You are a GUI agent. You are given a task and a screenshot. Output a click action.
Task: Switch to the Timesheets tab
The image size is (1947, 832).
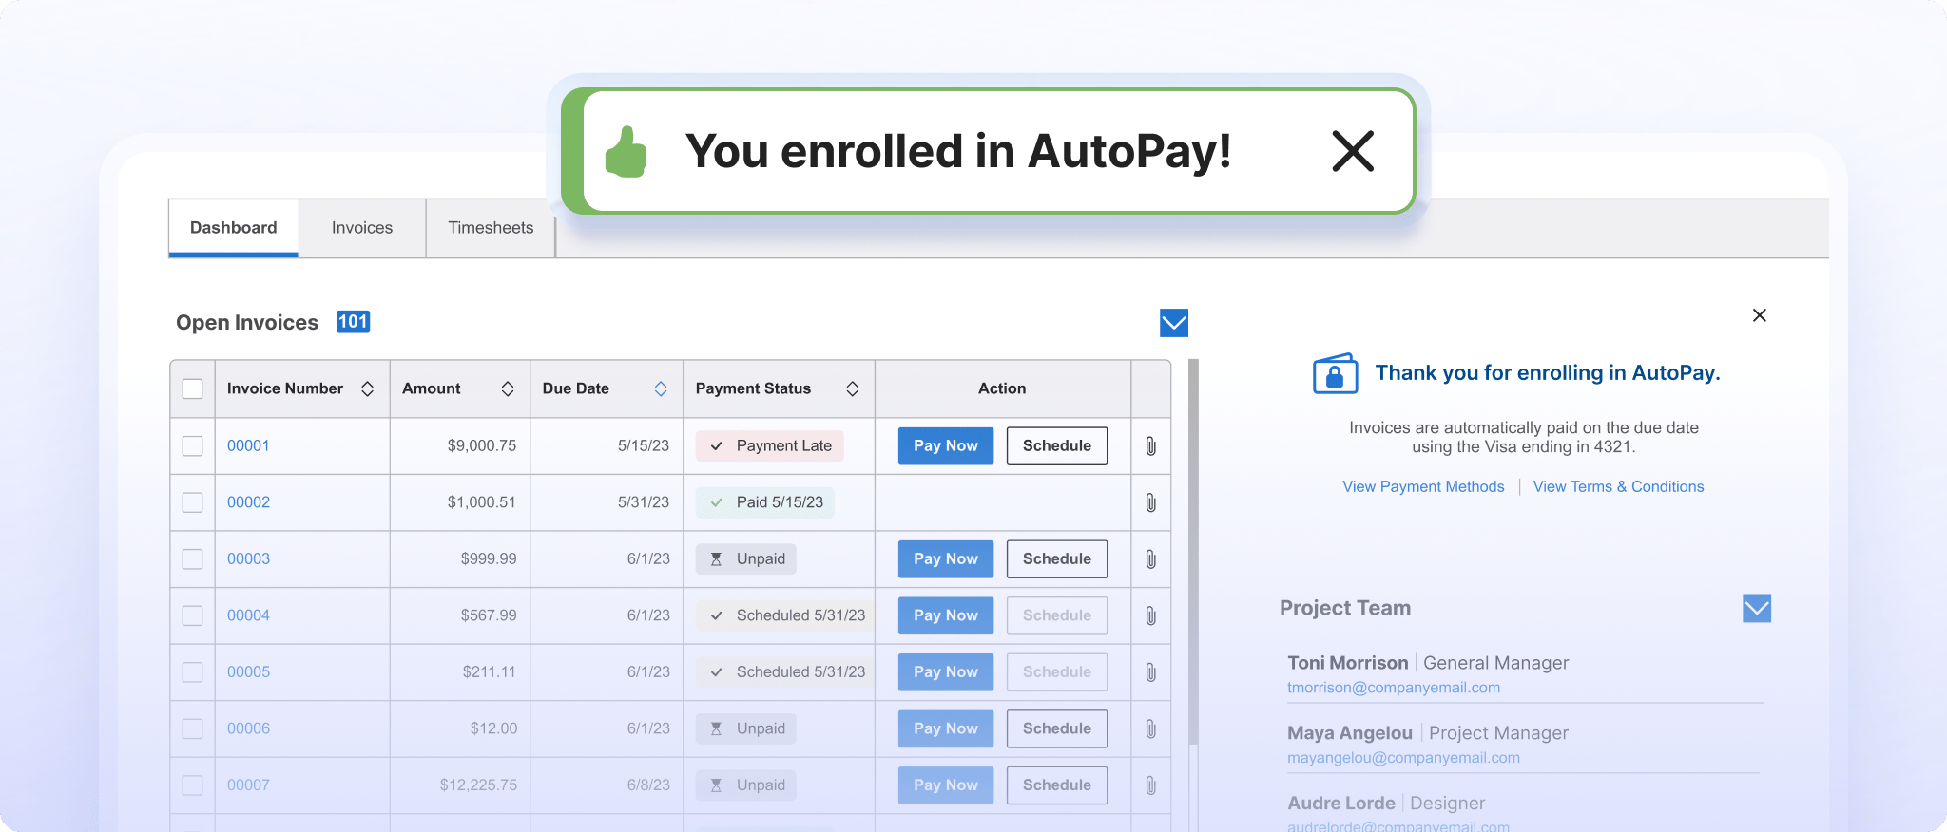[x=491, y=228]
